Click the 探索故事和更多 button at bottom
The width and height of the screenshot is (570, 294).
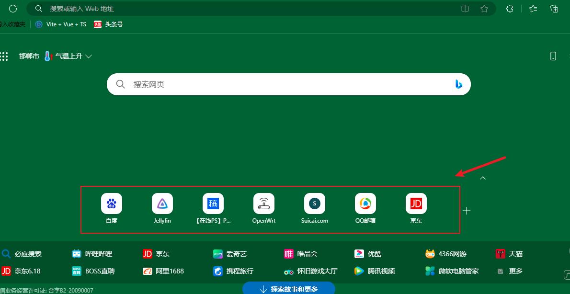click(x=289, y=288)
